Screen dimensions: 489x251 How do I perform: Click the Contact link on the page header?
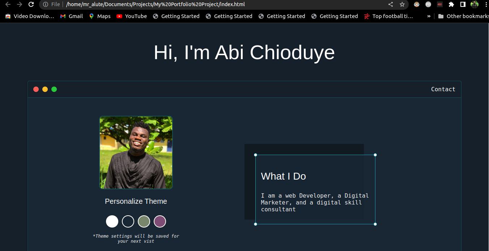tap(443, 89)
